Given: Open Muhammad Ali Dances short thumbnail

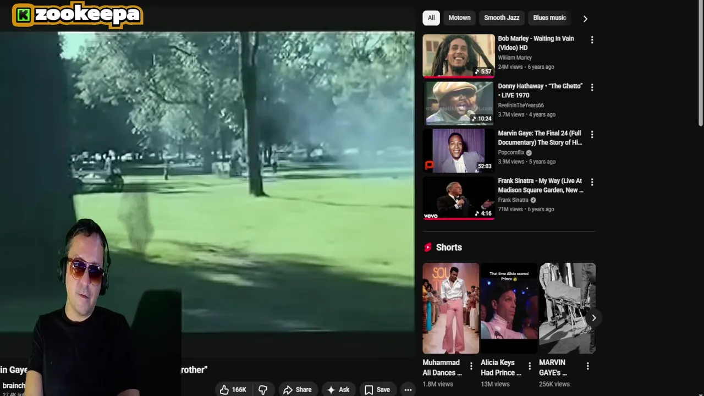Looking at the screenshot, I should tap(451, 308).
